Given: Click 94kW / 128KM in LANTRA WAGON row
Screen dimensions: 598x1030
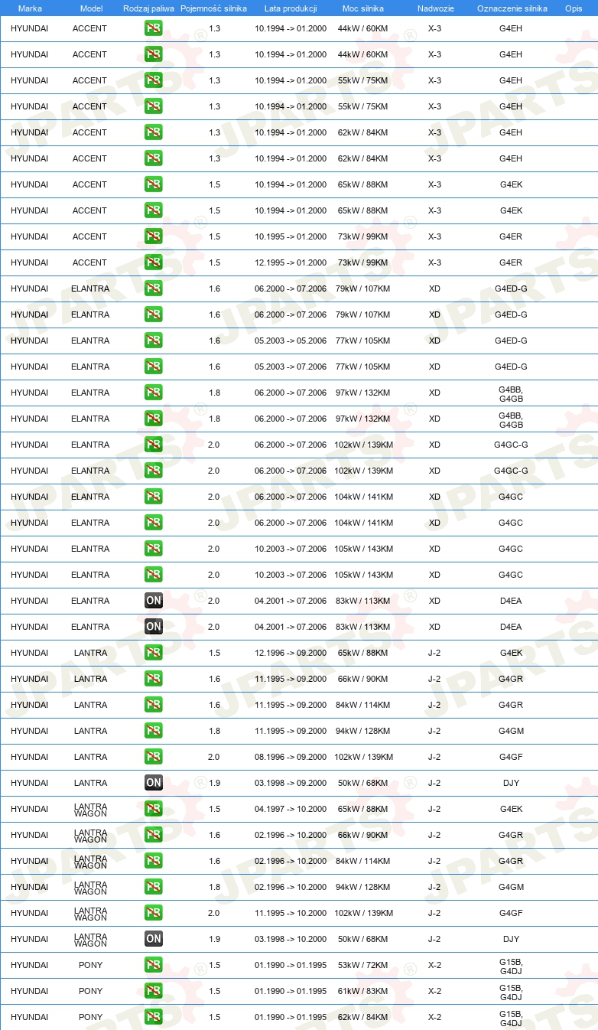Looking at the screenshot, I should tap(363, 887).
